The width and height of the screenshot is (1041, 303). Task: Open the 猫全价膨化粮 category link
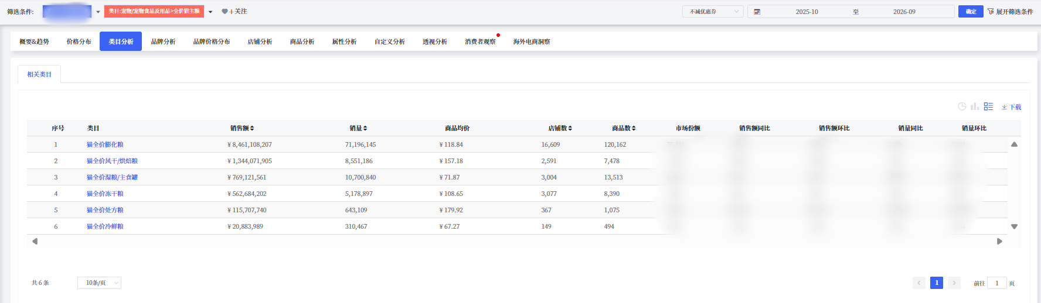click(105, 144)
